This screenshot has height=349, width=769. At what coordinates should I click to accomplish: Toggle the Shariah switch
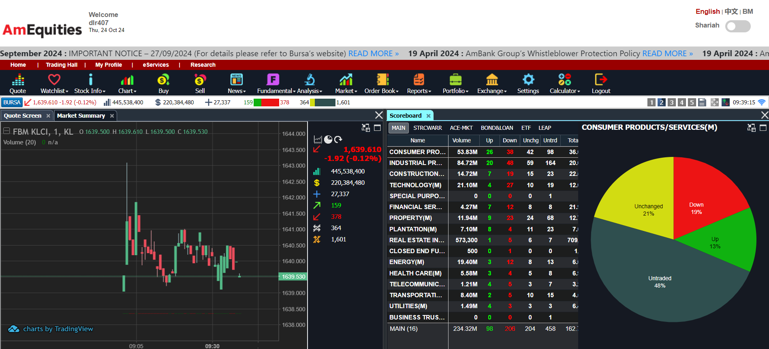click(x=737, y=27)
